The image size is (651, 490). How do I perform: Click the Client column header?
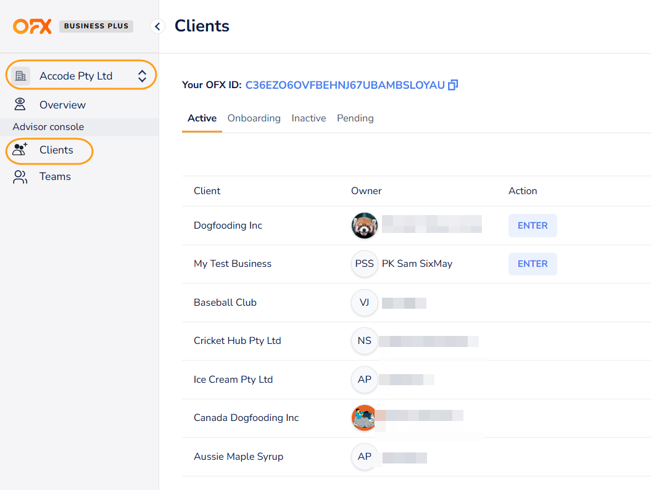tap(207, 191)
